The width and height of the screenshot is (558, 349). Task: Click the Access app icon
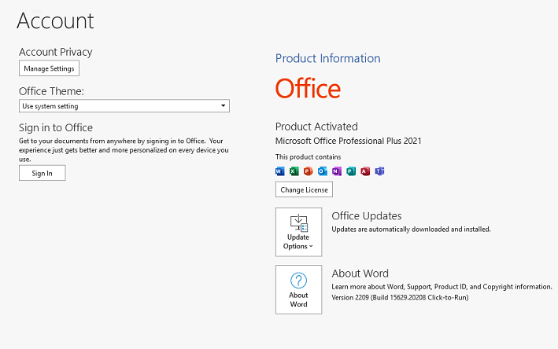(x=365, y=171)
